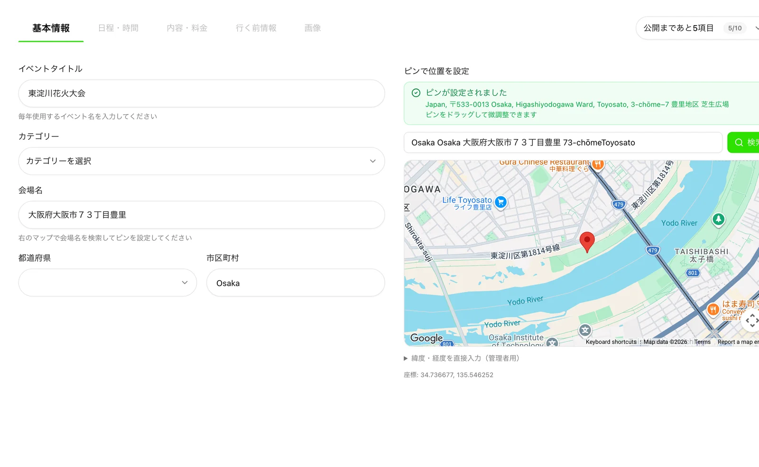Screen dimensions: 759x467
Task: Click the Life Toyosato shopping cart marker
Action: pyautogui.click(x=500, y=202)
